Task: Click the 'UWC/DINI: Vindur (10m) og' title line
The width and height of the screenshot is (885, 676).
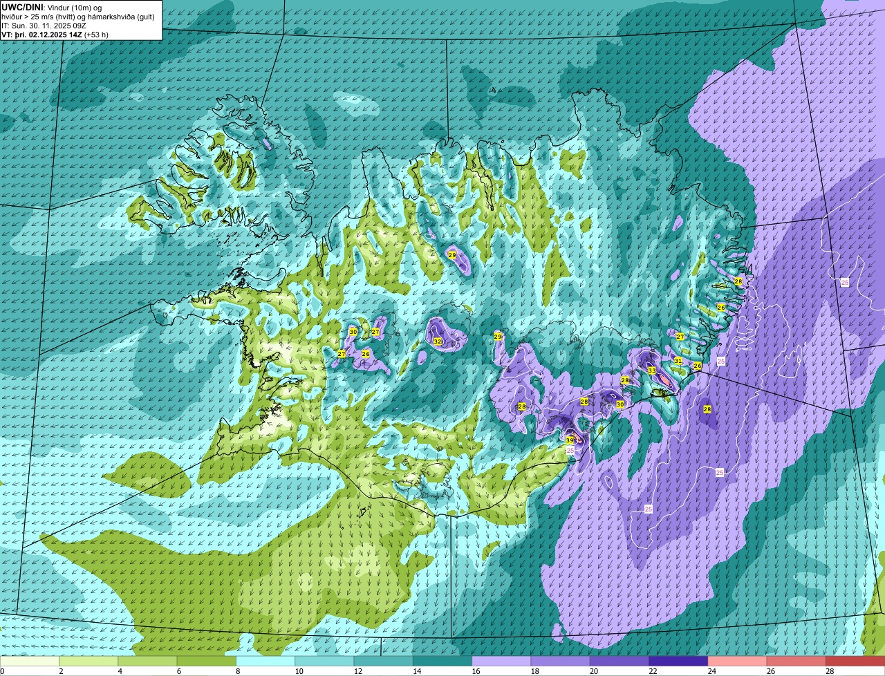Action: 51,7
